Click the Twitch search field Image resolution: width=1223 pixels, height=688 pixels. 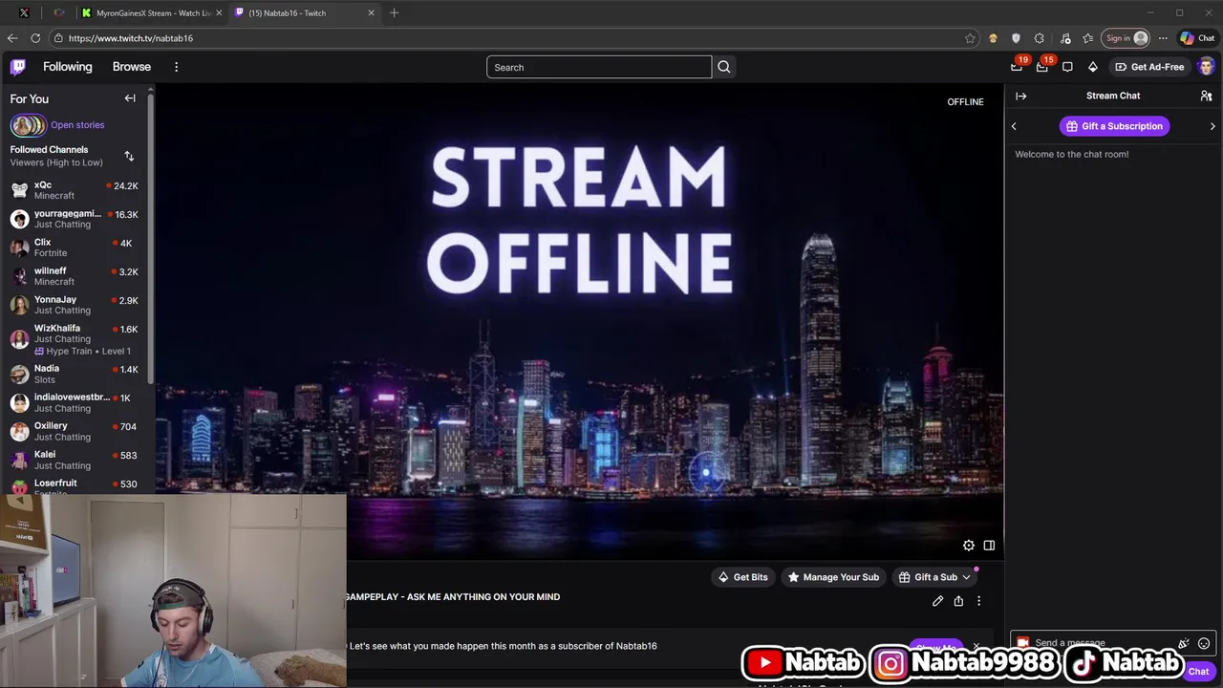599,67
